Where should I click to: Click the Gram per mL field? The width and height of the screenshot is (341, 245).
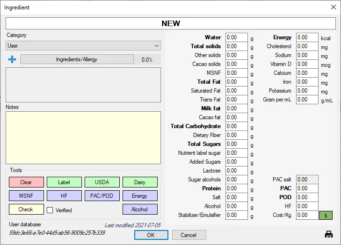point(307,100)
